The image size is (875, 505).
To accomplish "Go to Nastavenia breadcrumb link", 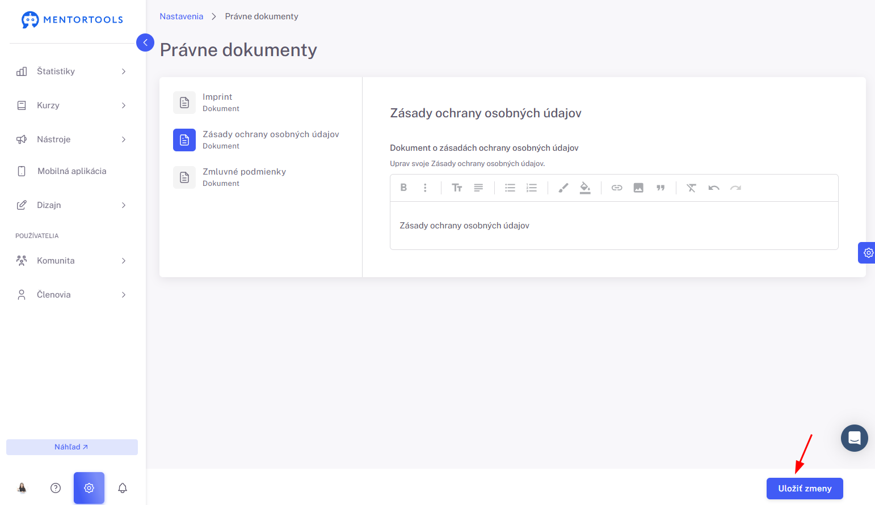I will point(181,16).
